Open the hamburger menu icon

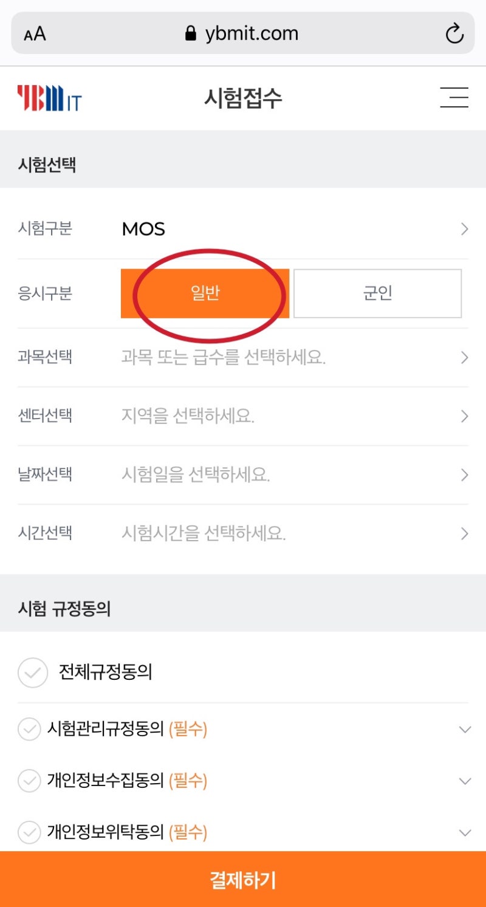[454, 98]
